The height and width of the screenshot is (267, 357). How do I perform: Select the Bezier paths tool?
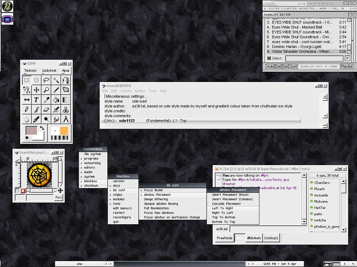(66, 80)
